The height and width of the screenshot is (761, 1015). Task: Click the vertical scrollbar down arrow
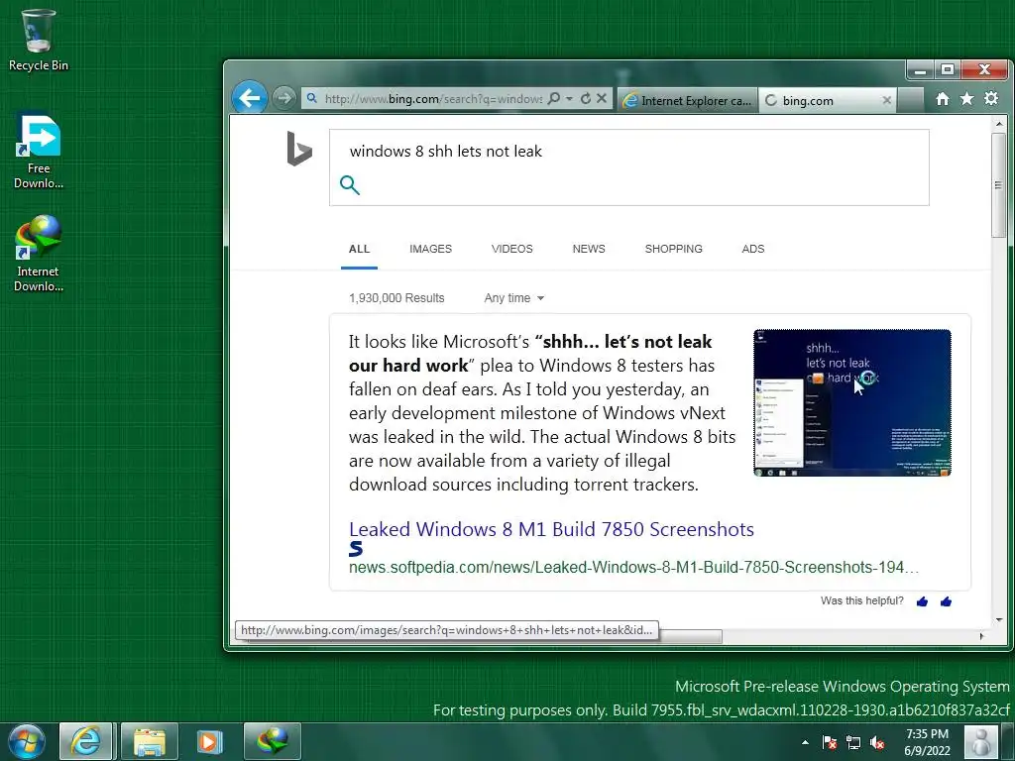[999, 620]
